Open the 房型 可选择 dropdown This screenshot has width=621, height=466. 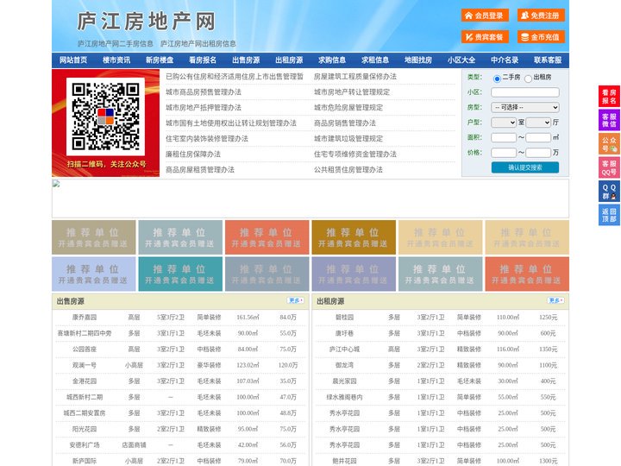click(525, 107)
